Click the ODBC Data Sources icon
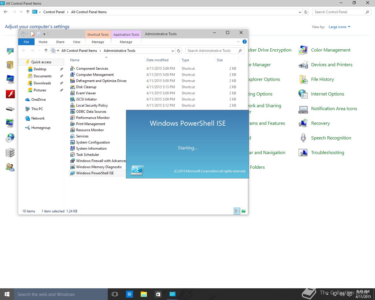The width and height of the screenshot is (375, 300). (72, 112)
